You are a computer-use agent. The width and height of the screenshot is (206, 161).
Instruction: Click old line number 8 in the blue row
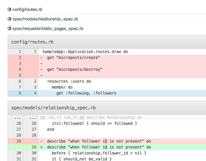[x=20, y=93]
